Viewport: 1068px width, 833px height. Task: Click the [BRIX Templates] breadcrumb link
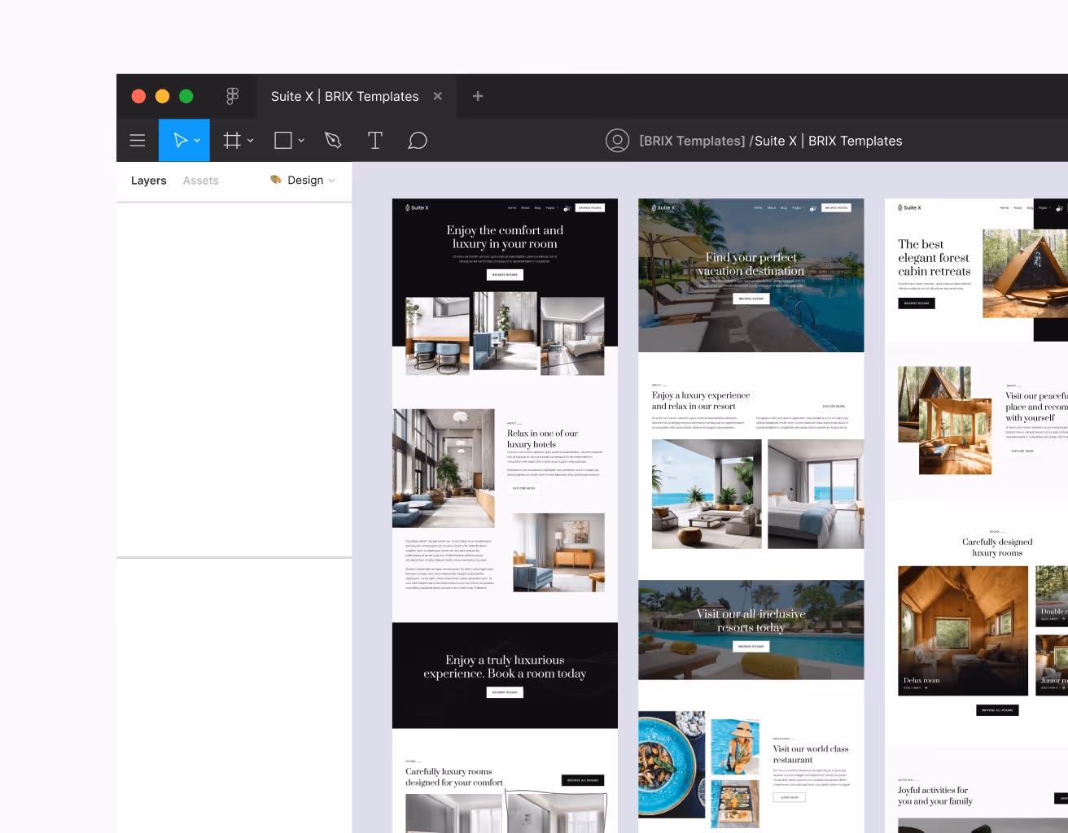point(691,140)
